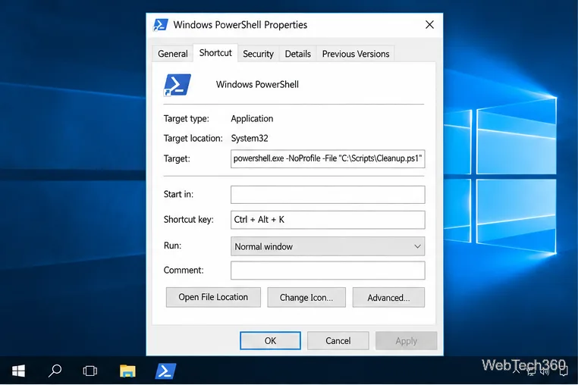Image resolution: width=578 pixels, height=385 pixels.
Task: Click the "Target location:" label
Action: pyautogui.click(x=193, y=139)
